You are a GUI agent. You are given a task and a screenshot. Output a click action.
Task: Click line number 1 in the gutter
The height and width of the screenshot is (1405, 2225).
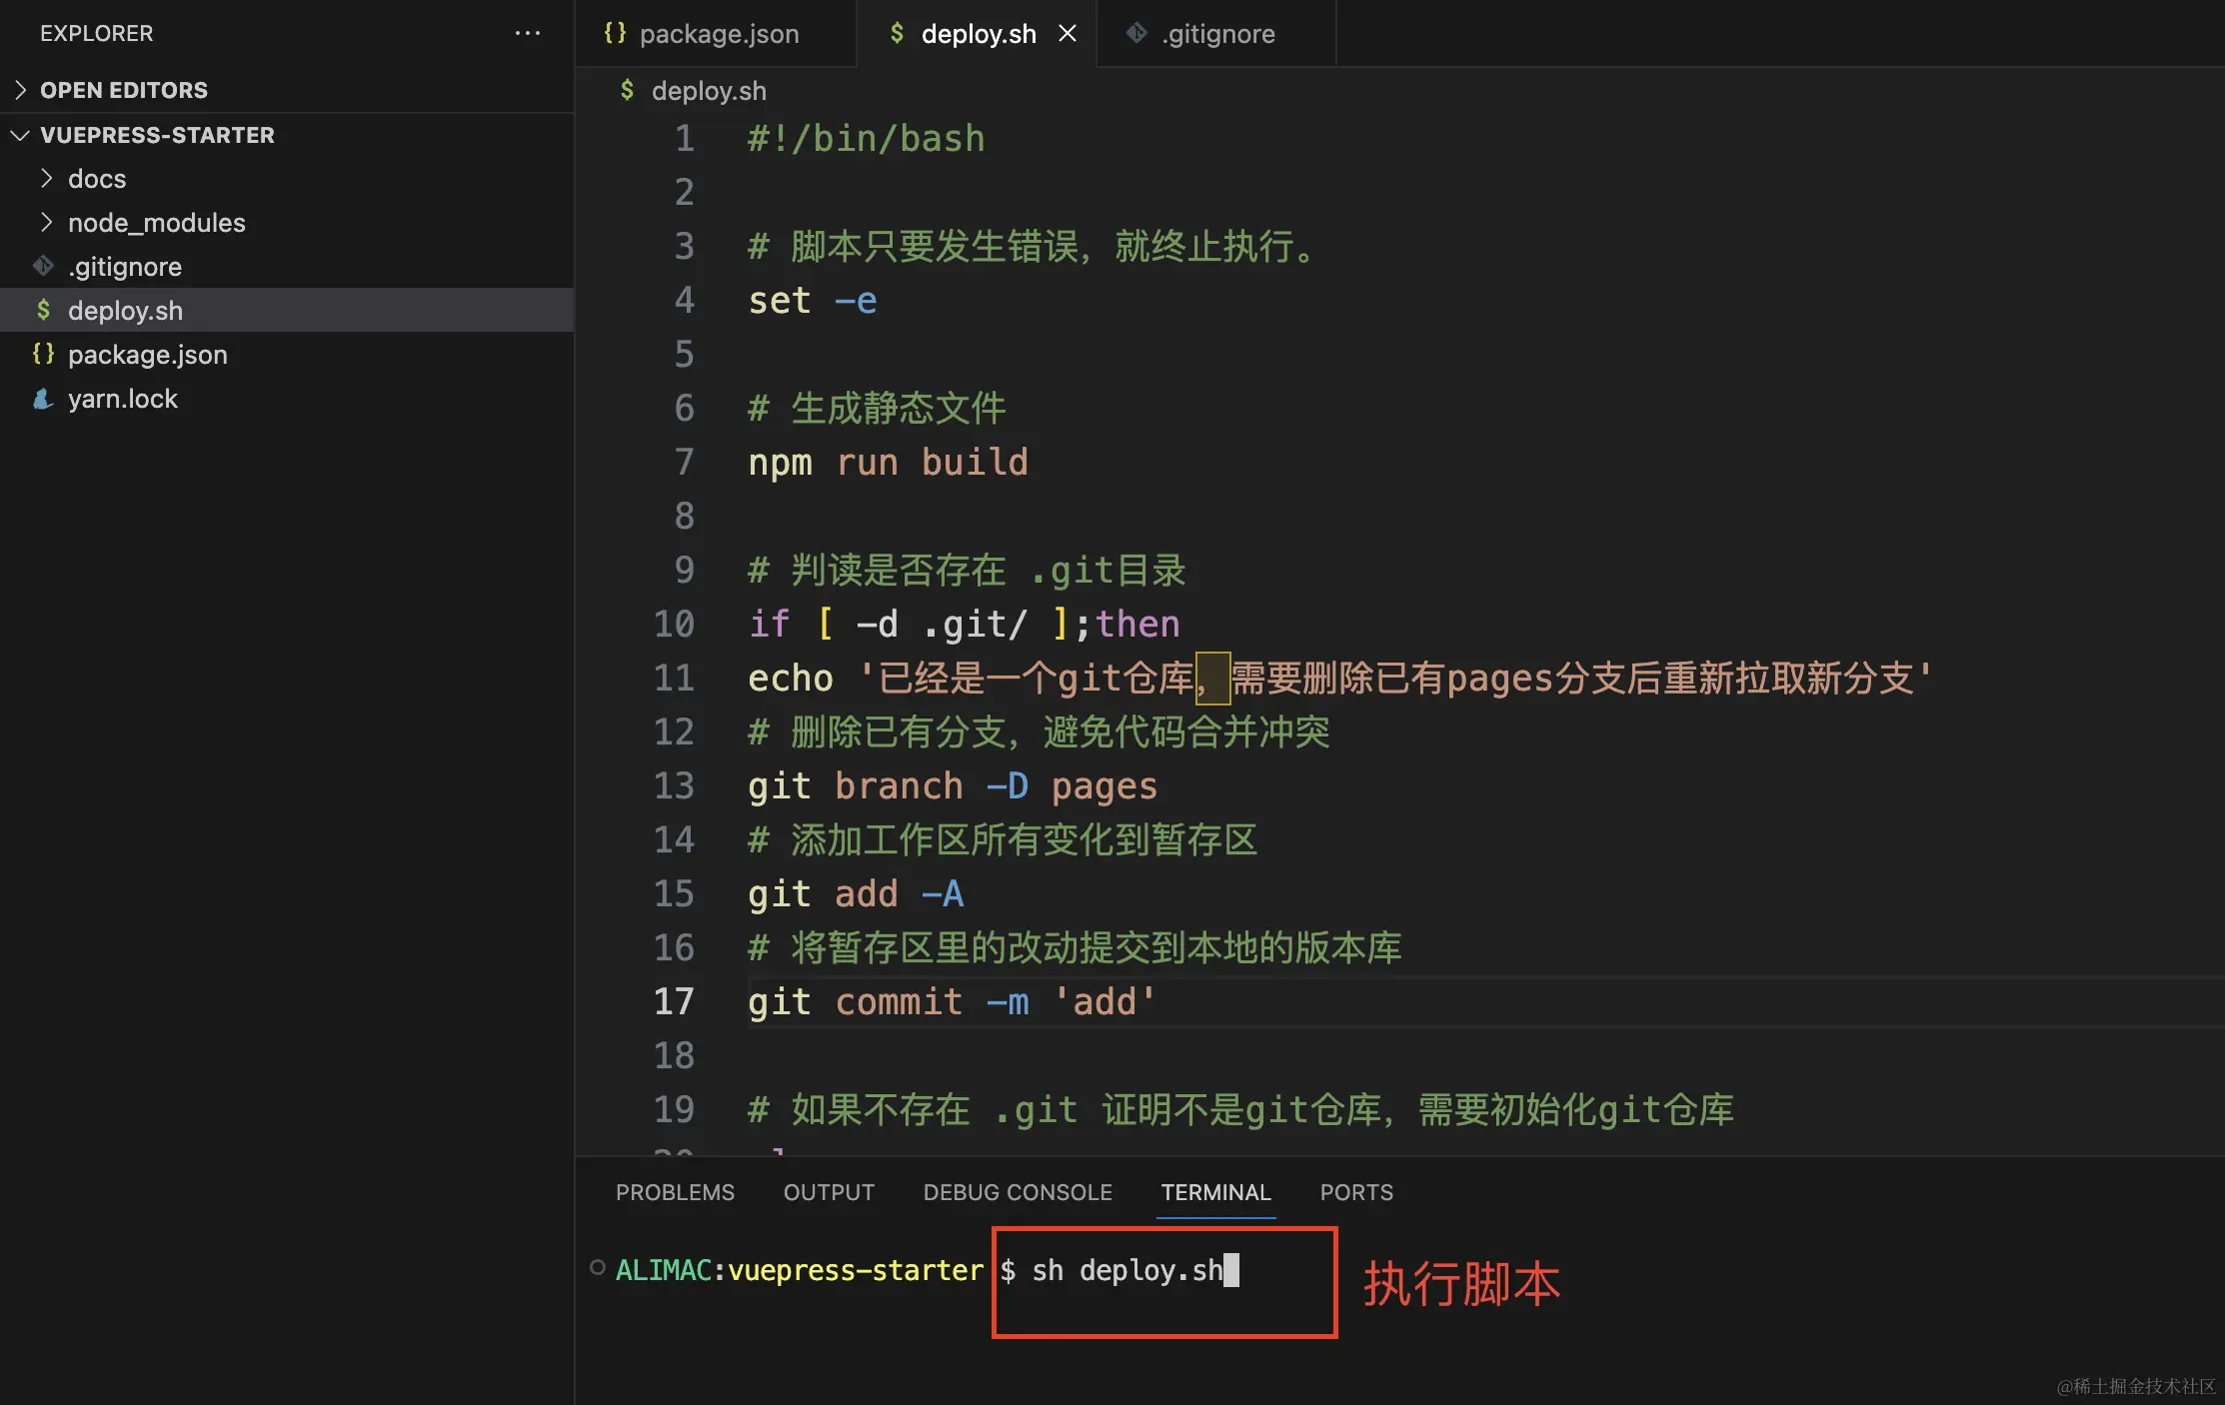(684, 138)
